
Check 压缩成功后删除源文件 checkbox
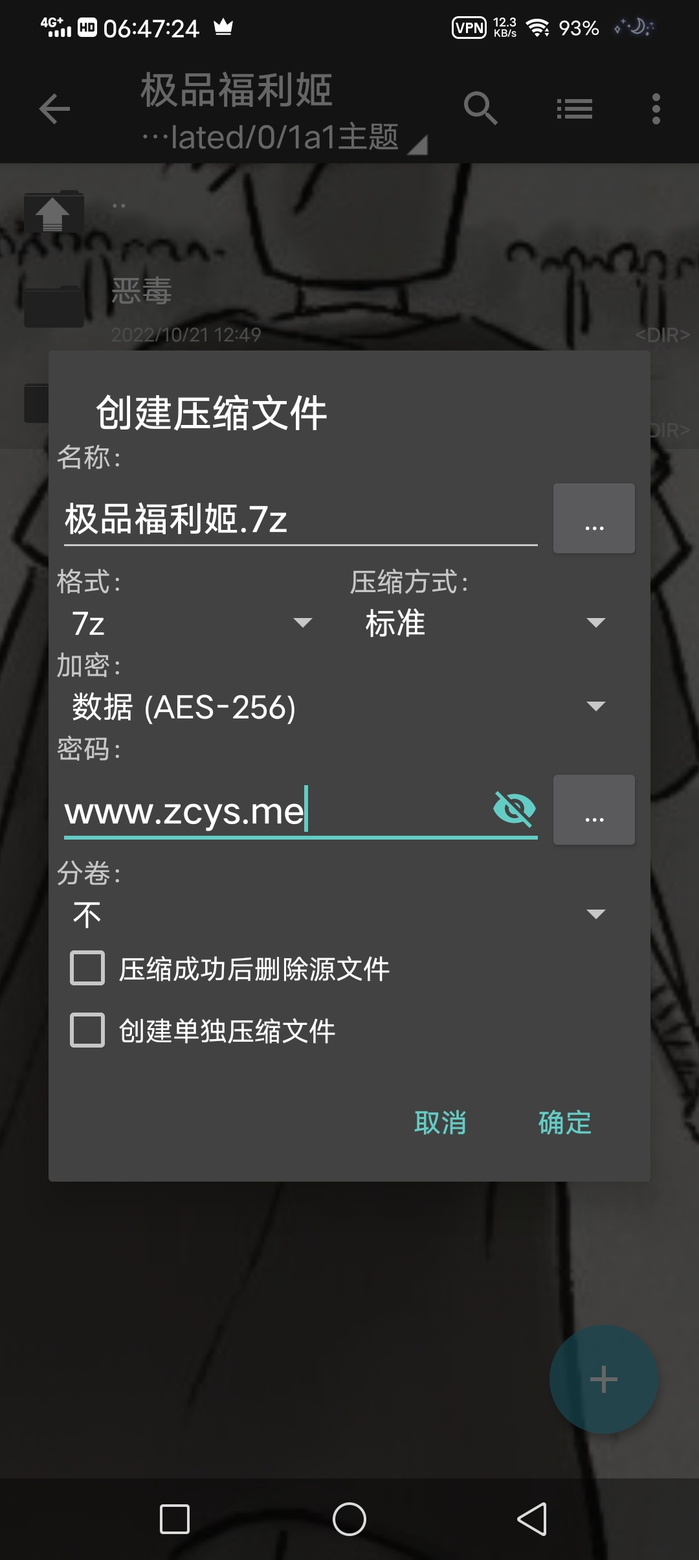(x=87, y=968)
